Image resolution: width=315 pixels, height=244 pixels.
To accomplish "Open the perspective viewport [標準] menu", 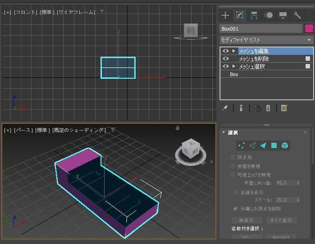I will click(43, 130).
